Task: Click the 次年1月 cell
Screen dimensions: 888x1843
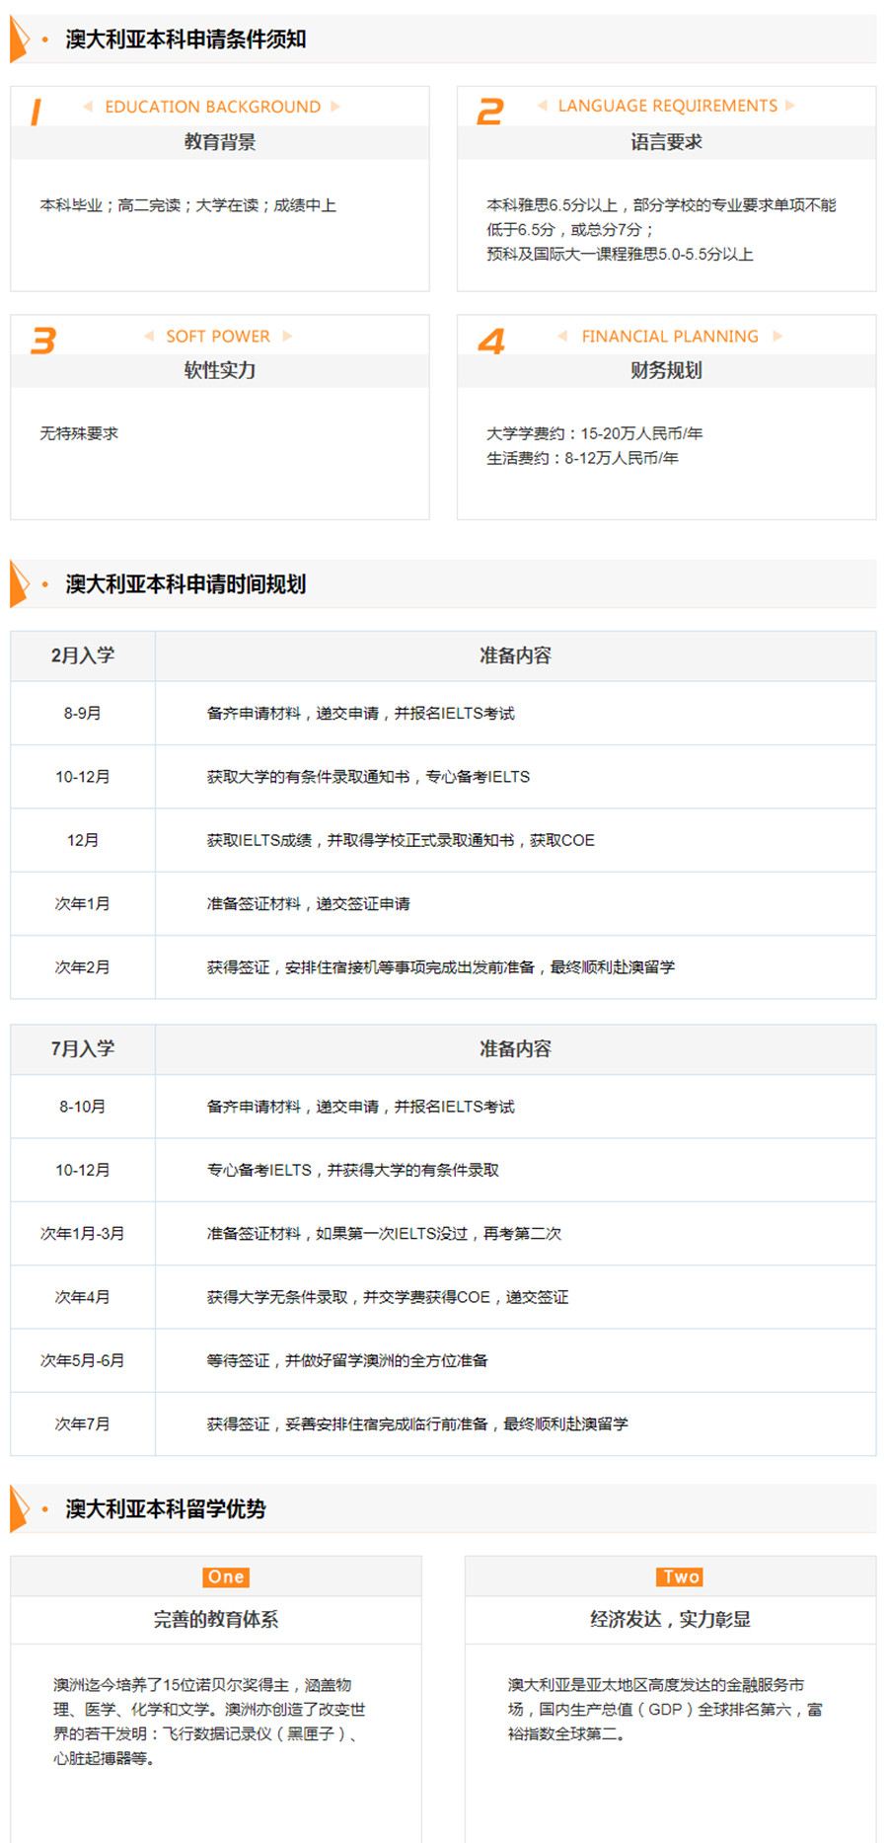Action: 83,904
